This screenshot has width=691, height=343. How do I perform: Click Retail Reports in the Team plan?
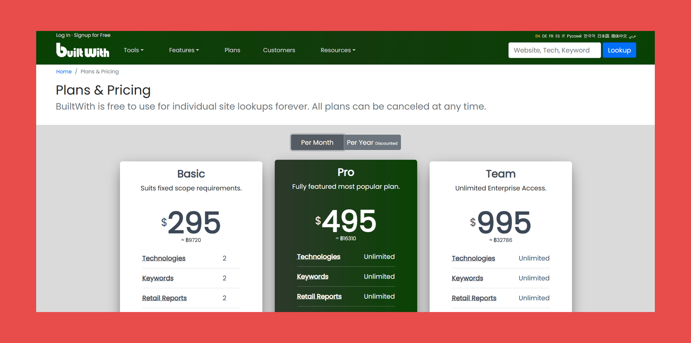coord(474,298)
